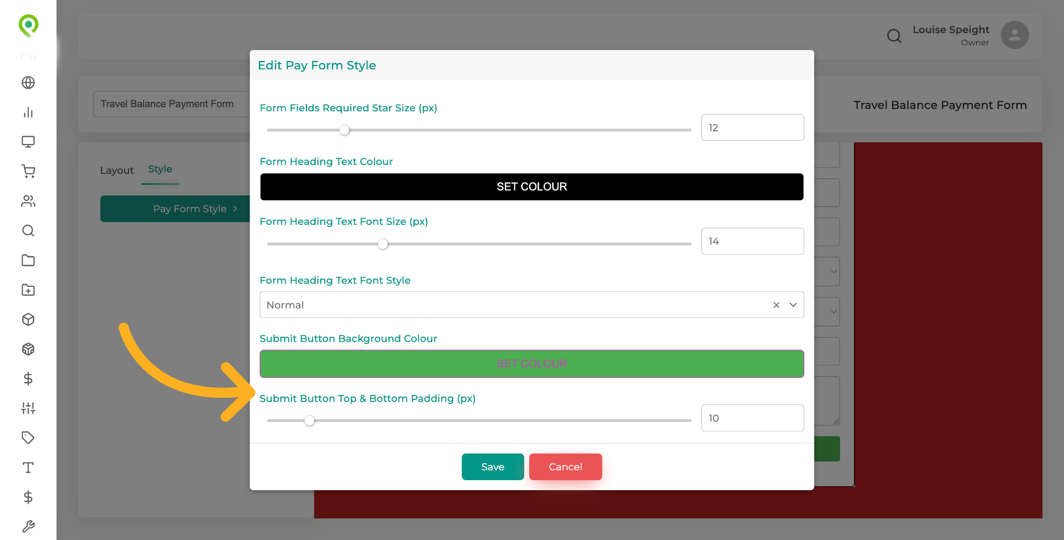Clear the Normal font style selection
This screenshot has width=1064, height=540.
[x=776, y=305]
